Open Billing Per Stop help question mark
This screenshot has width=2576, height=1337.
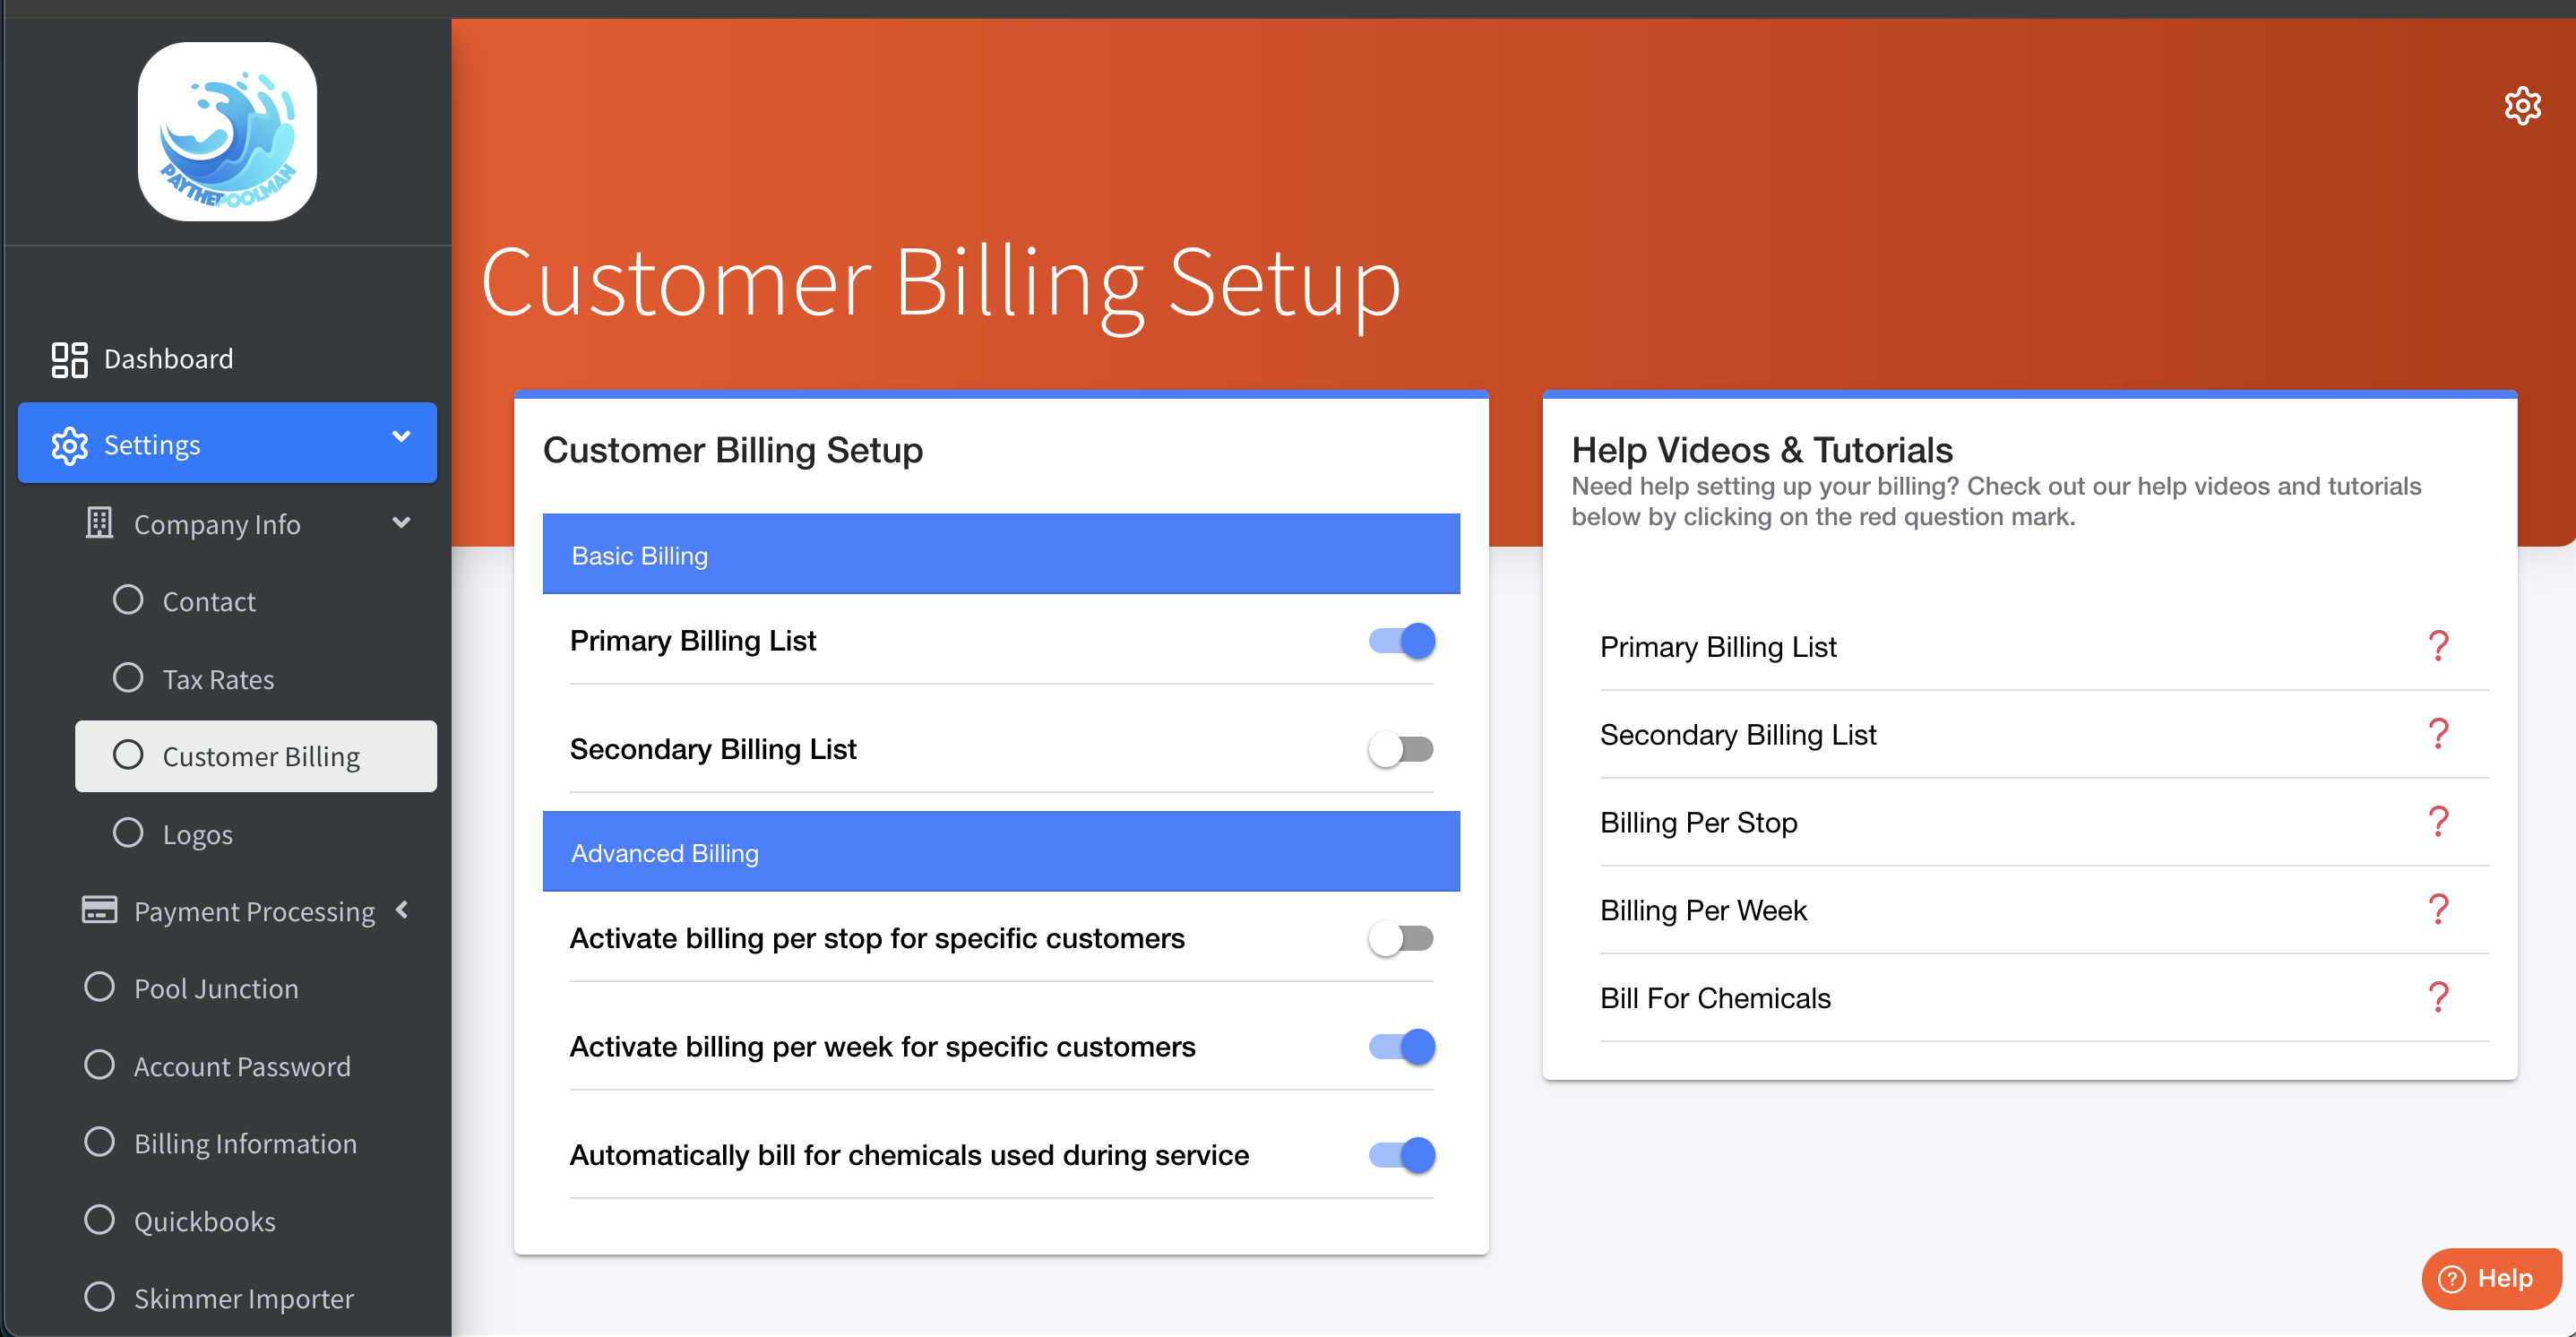click(2438, 822)
